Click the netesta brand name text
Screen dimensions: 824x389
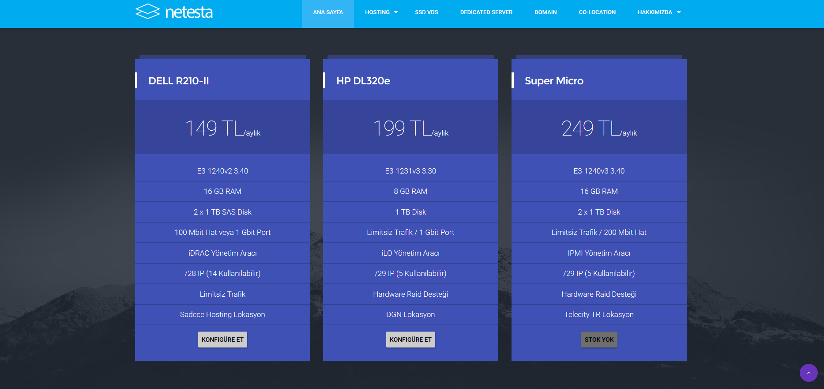click(189, 12)
